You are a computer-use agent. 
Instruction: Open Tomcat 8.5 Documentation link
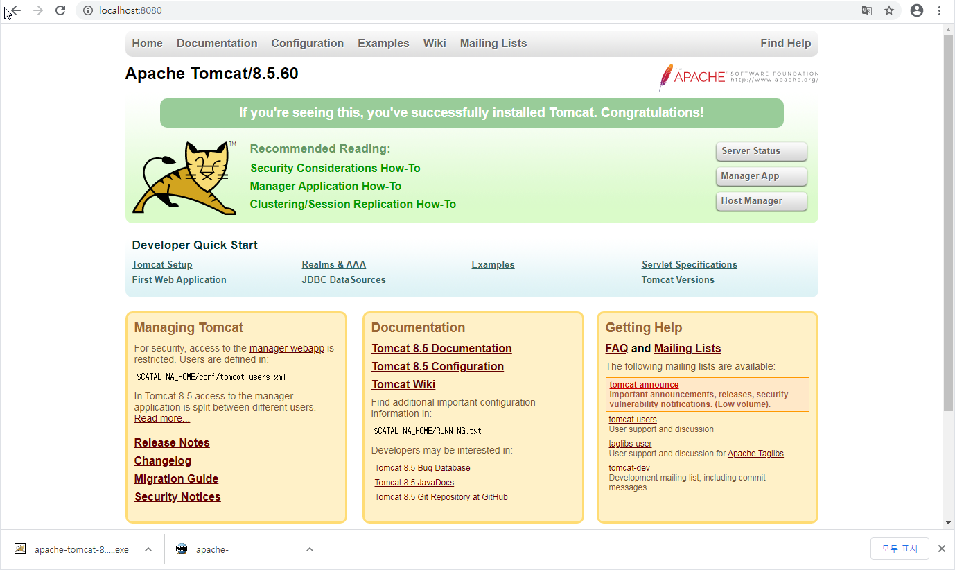[441, 348]
